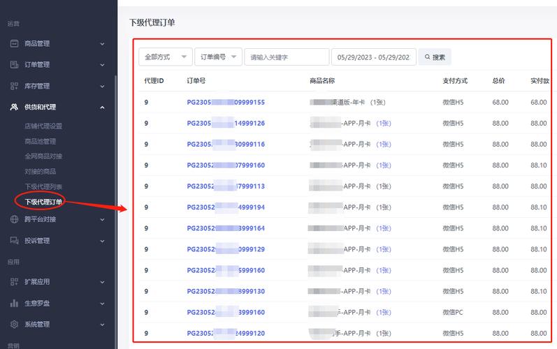Expand the 投诉管理 menu chevron
This screenshot has width=557, height=349.
[102, 242]
